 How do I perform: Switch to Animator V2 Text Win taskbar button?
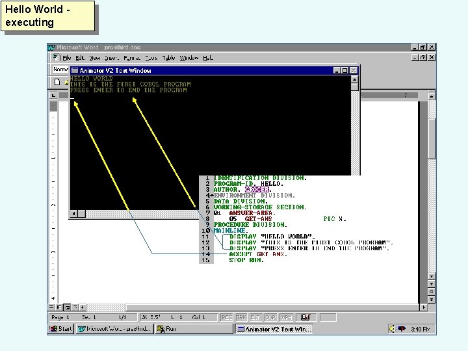pos(274,329)
